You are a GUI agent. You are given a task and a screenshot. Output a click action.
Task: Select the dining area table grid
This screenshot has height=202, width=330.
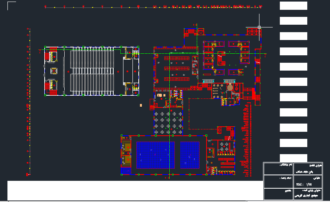point(168,123)
